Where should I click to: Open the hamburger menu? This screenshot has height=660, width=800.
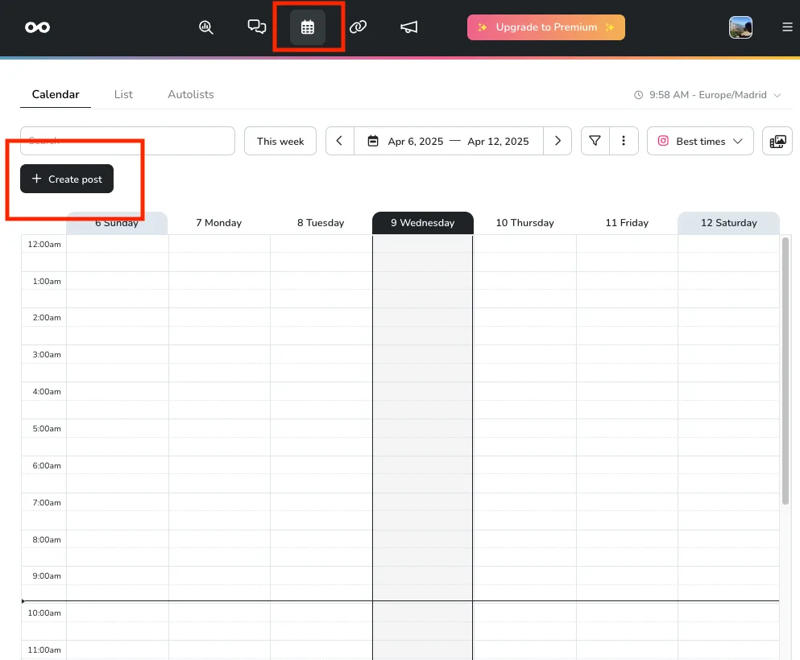click(x=787, y=27)
